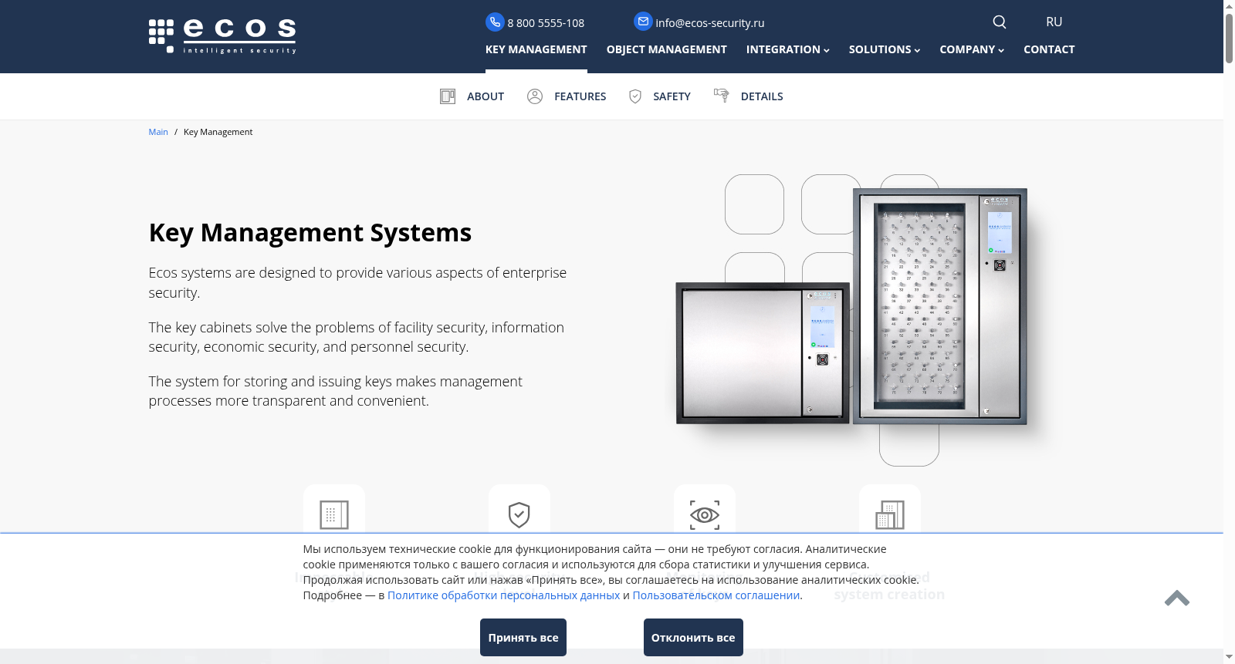Click the blue email envelope icon
This screenshot has width=1235, height=664.
click(x=643, y=22)
